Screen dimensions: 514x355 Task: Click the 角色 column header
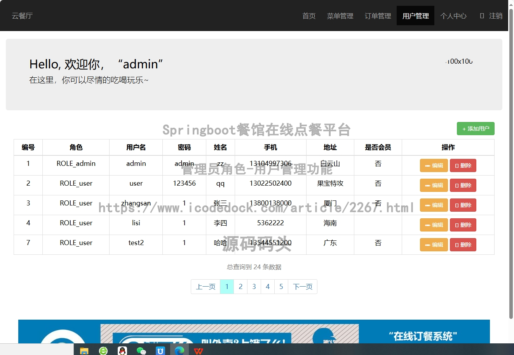[x=76, y=147]
